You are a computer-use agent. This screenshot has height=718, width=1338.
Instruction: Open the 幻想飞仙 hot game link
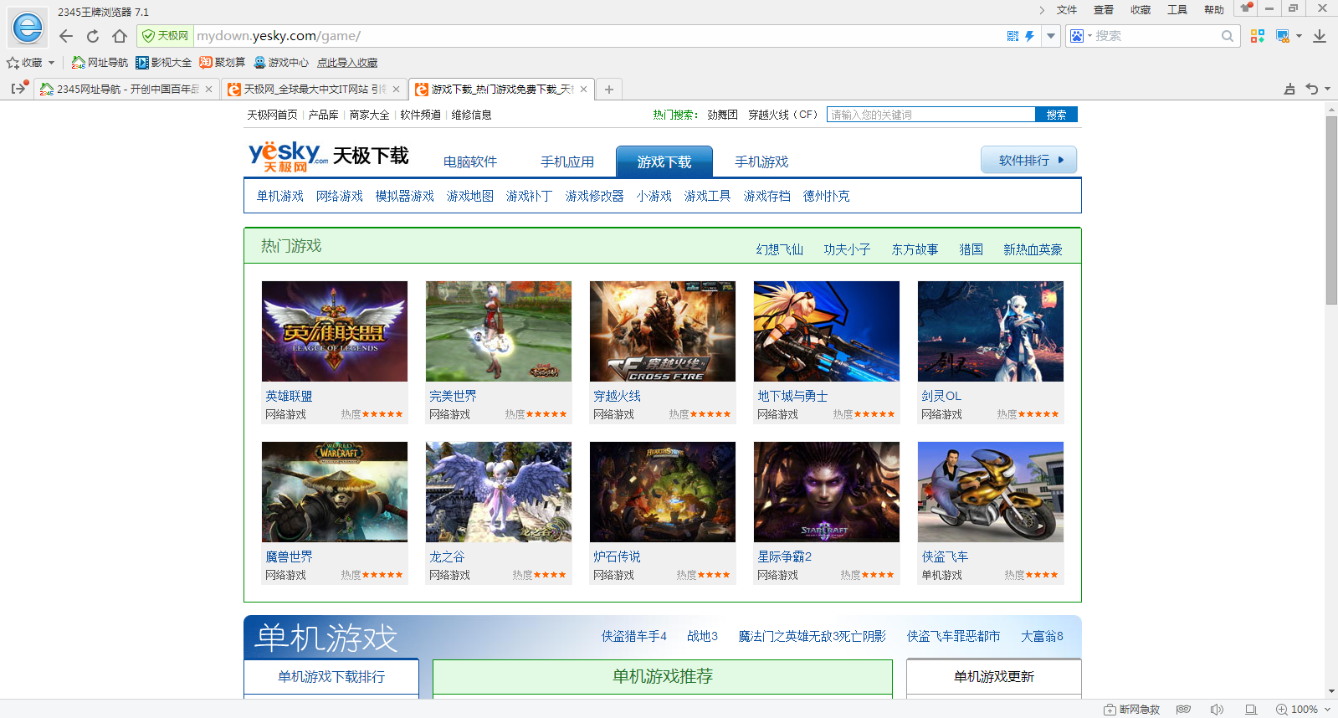[x=779, y=249]
